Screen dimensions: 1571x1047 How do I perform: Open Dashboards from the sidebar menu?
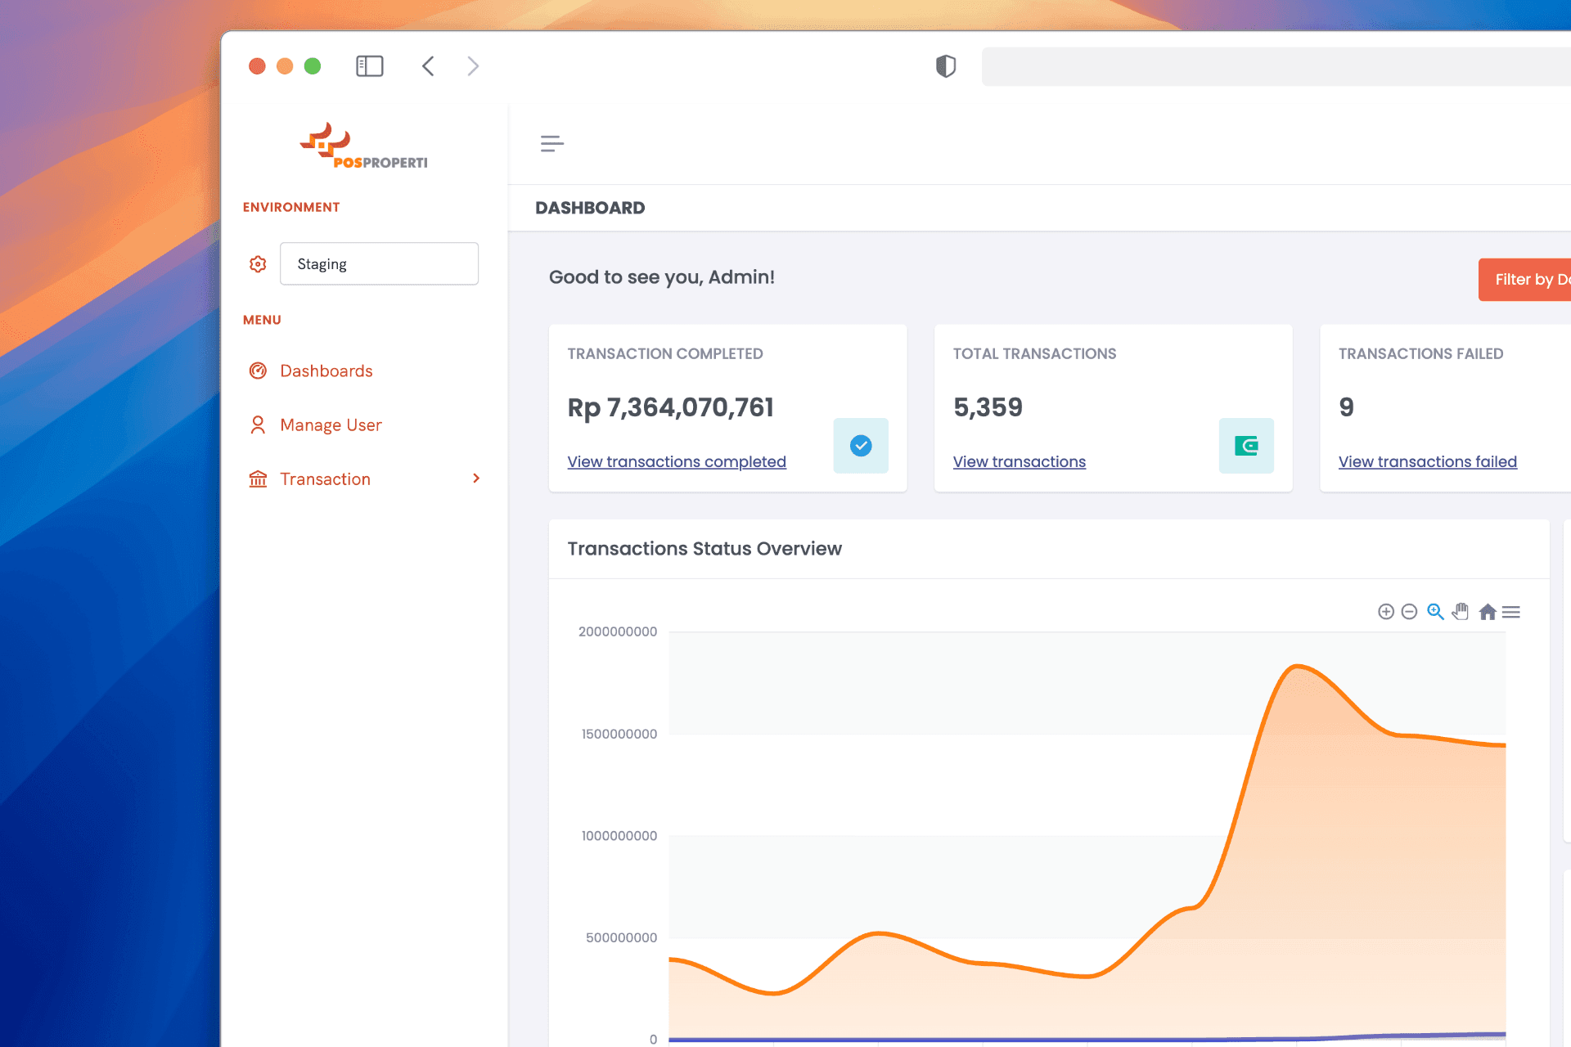(326, 371)
